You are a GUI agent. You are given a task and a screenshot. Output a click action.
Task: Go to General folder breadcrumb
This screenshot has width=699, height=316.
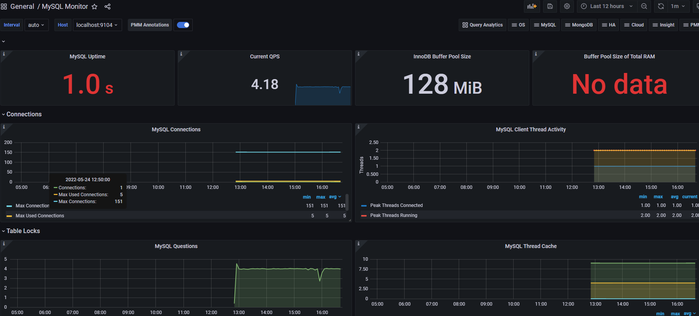[x=22, y=7]
